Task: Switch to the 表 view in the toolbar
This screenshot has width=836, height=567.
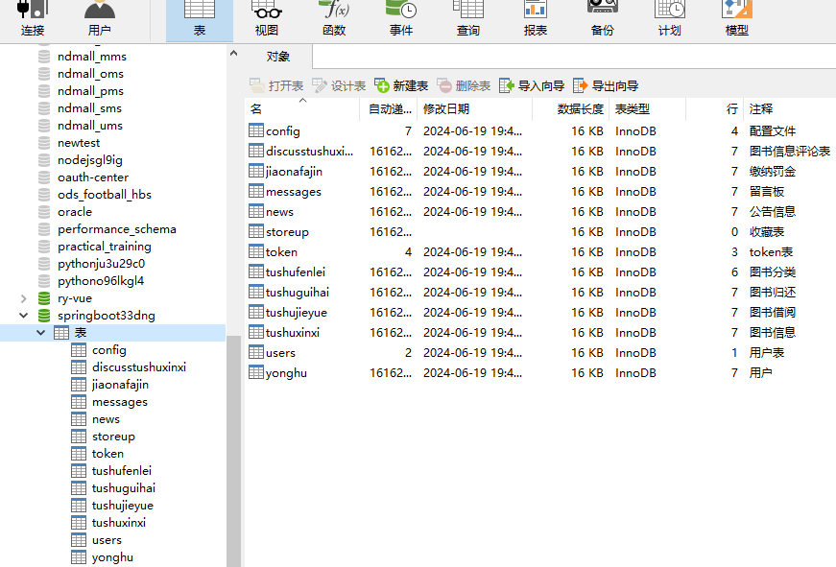Action: pos(199,17)
